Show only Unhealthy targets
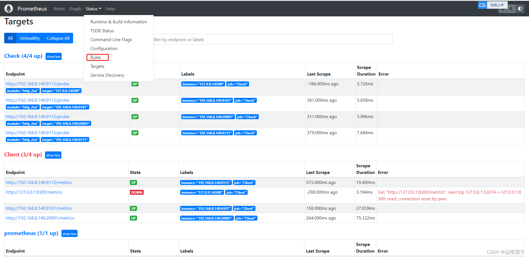Screen dimensions: 529x257 (x=30, y=38)
